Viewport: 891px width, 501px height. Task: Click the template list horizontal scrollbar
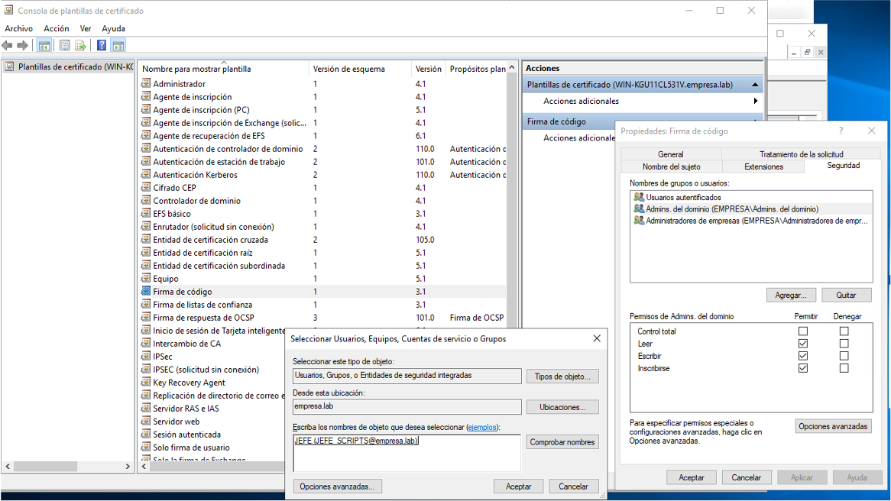[x=321, y=467]
